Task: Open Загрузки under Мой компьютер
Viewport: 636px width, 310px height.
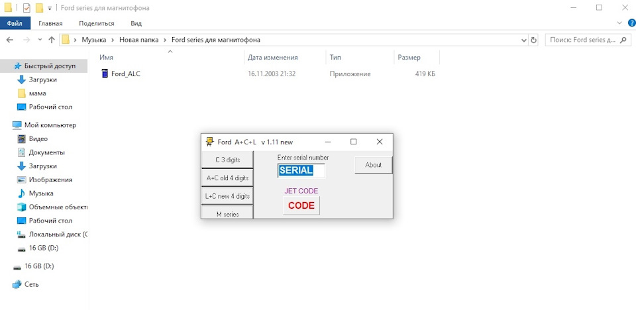Action: (42, 166)
